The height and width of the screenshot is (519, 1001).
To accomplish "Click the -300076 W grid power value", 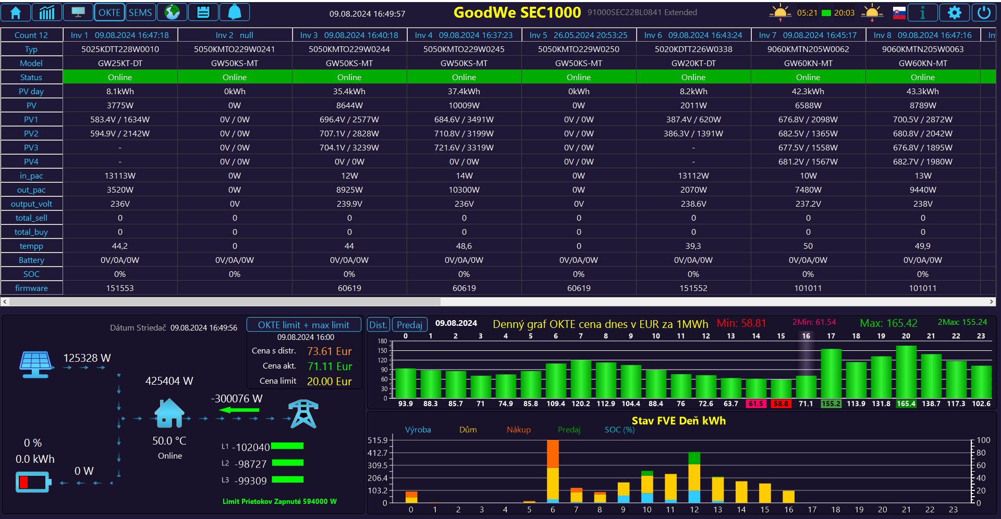I will coord(237,398).
